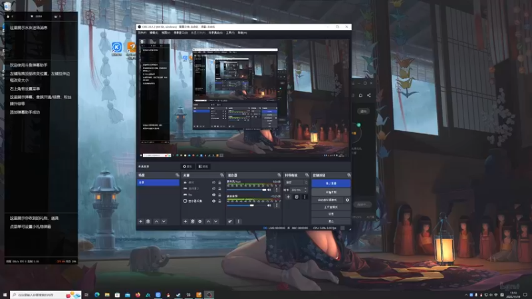Screen dimensions: 532x299
Task: Move source up in Sources panel
Action: tap(208, 221)
